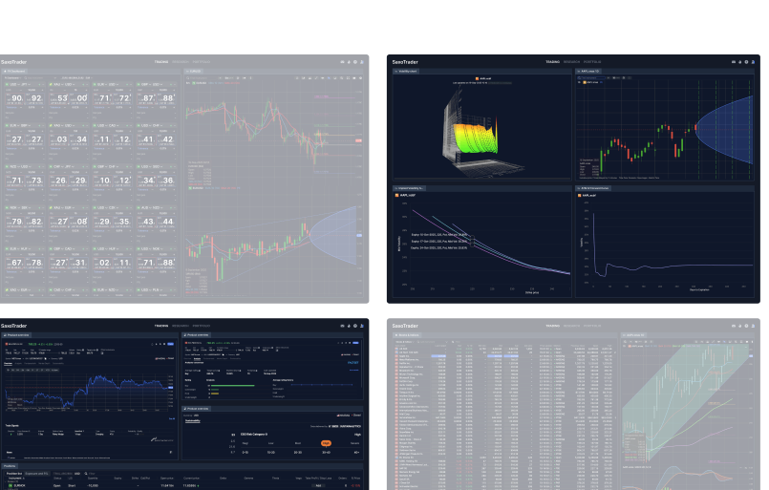Open USD – JPY currency pair dropdown tile

pyautogui.click(x=24, y=84)
